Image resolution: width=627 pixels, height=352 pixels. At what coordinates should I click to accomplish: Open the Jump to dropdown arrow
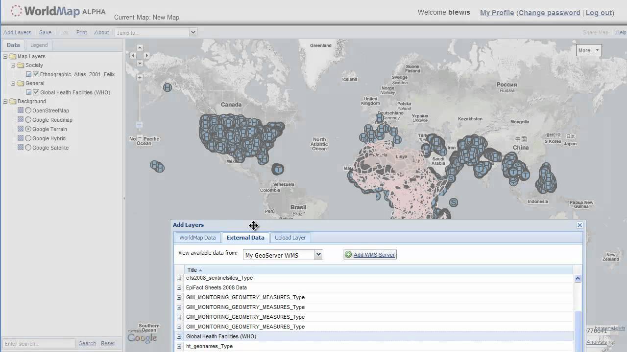(193, 32)
